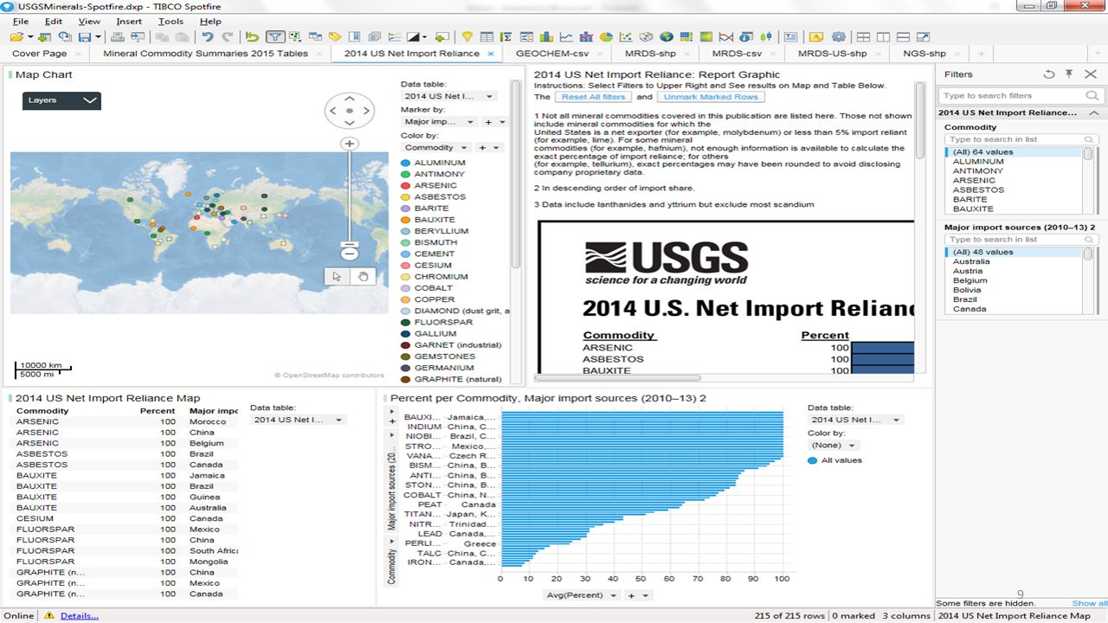This screenshot has width=1108, height=623.
Task: Click the map zoom in plus button
Action: click(350, 144)
